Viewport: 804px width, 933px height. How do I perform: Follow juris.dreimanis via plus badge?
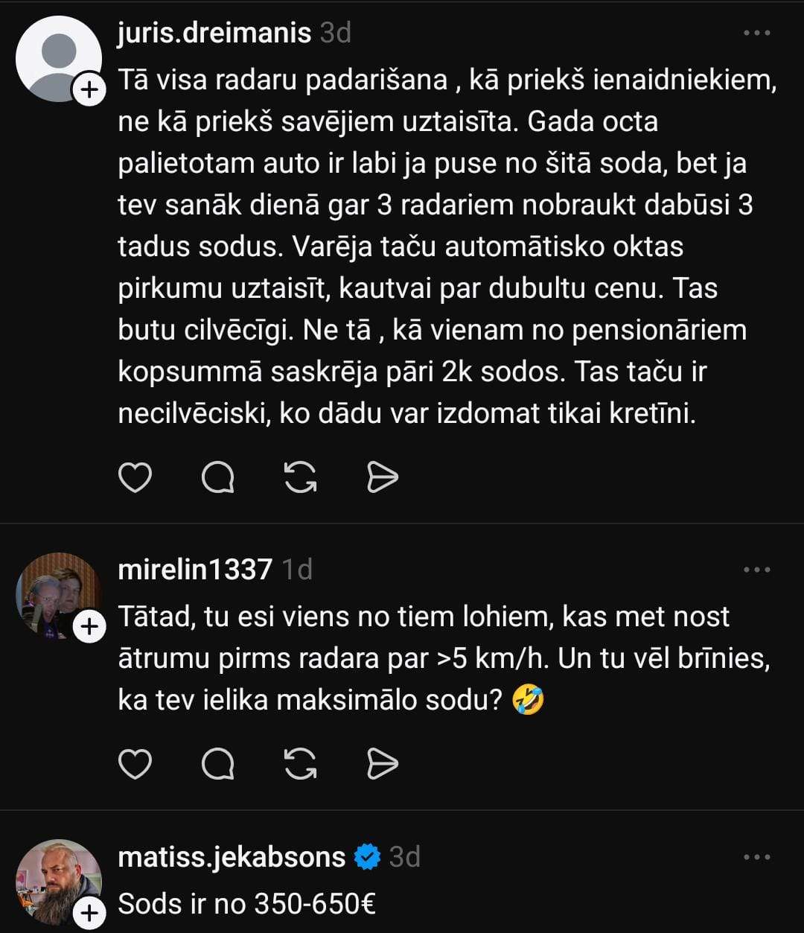pyautogui.click(x=89, y=91)
